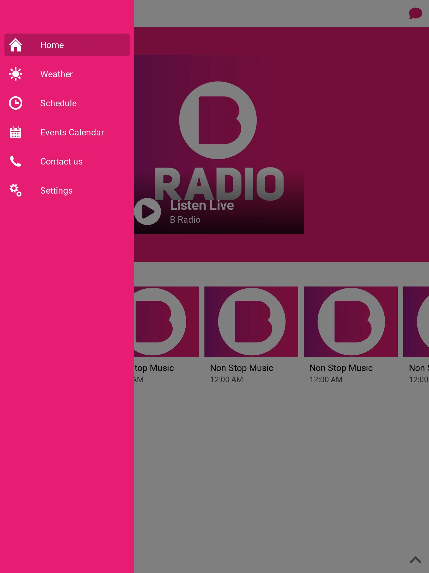The width and height of the screenshot is (429, 573).
Task: Click the Contact us phone icon
Action: (x=16, y=161)
